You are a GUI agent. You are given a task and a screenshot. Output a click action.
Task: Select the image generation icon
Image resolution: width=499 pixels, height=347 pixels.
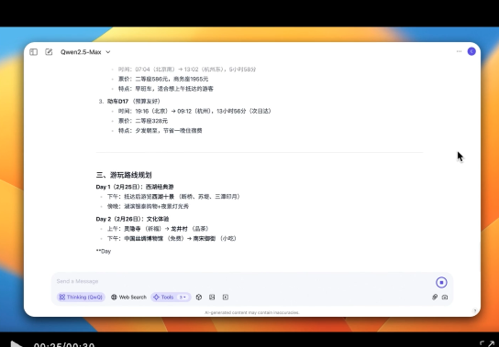pyautogui.click(x=212, y=298)
